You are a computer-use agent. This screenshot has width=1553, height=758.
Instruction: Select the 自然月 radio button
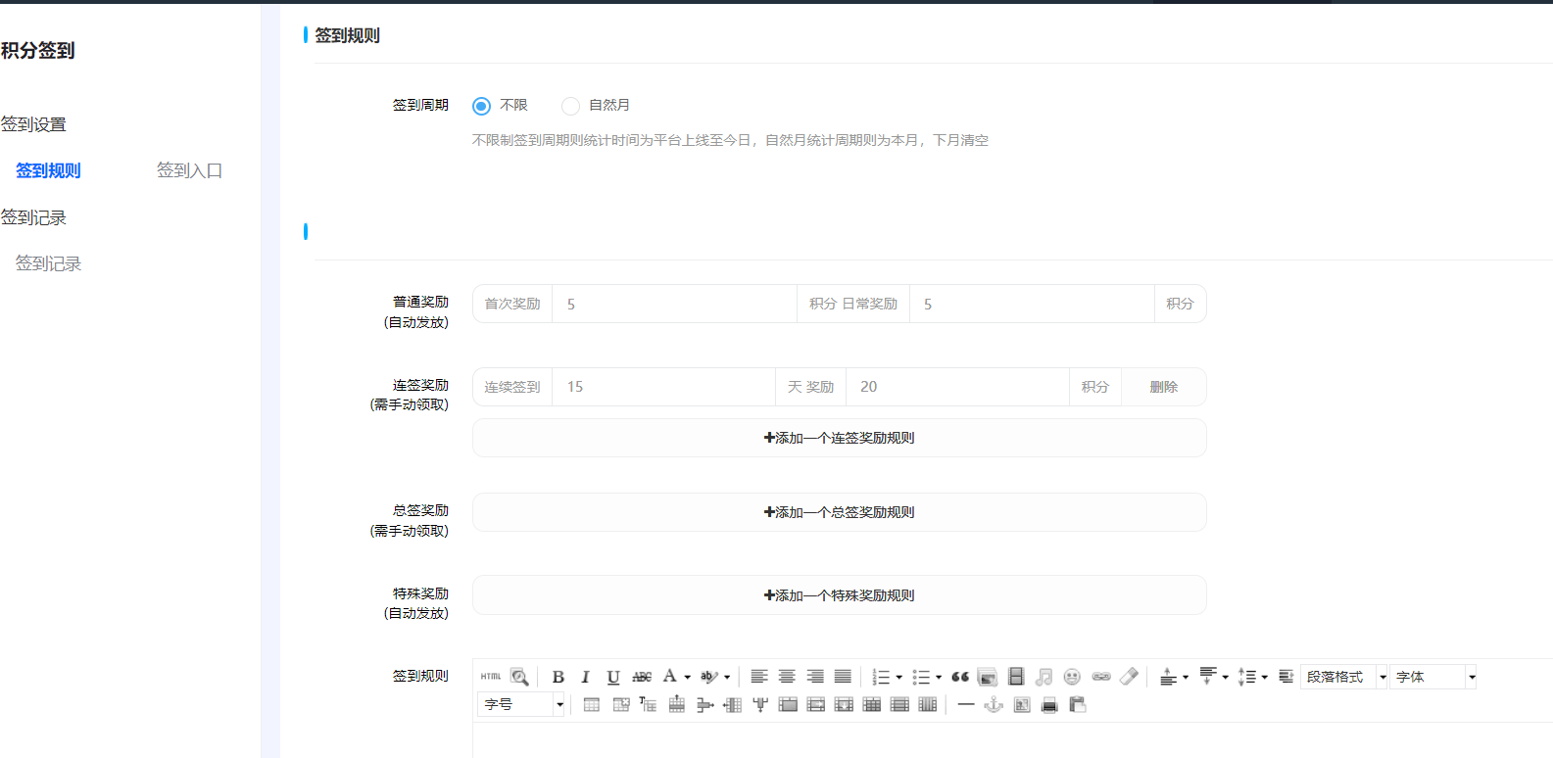click(x=570, y=106)
